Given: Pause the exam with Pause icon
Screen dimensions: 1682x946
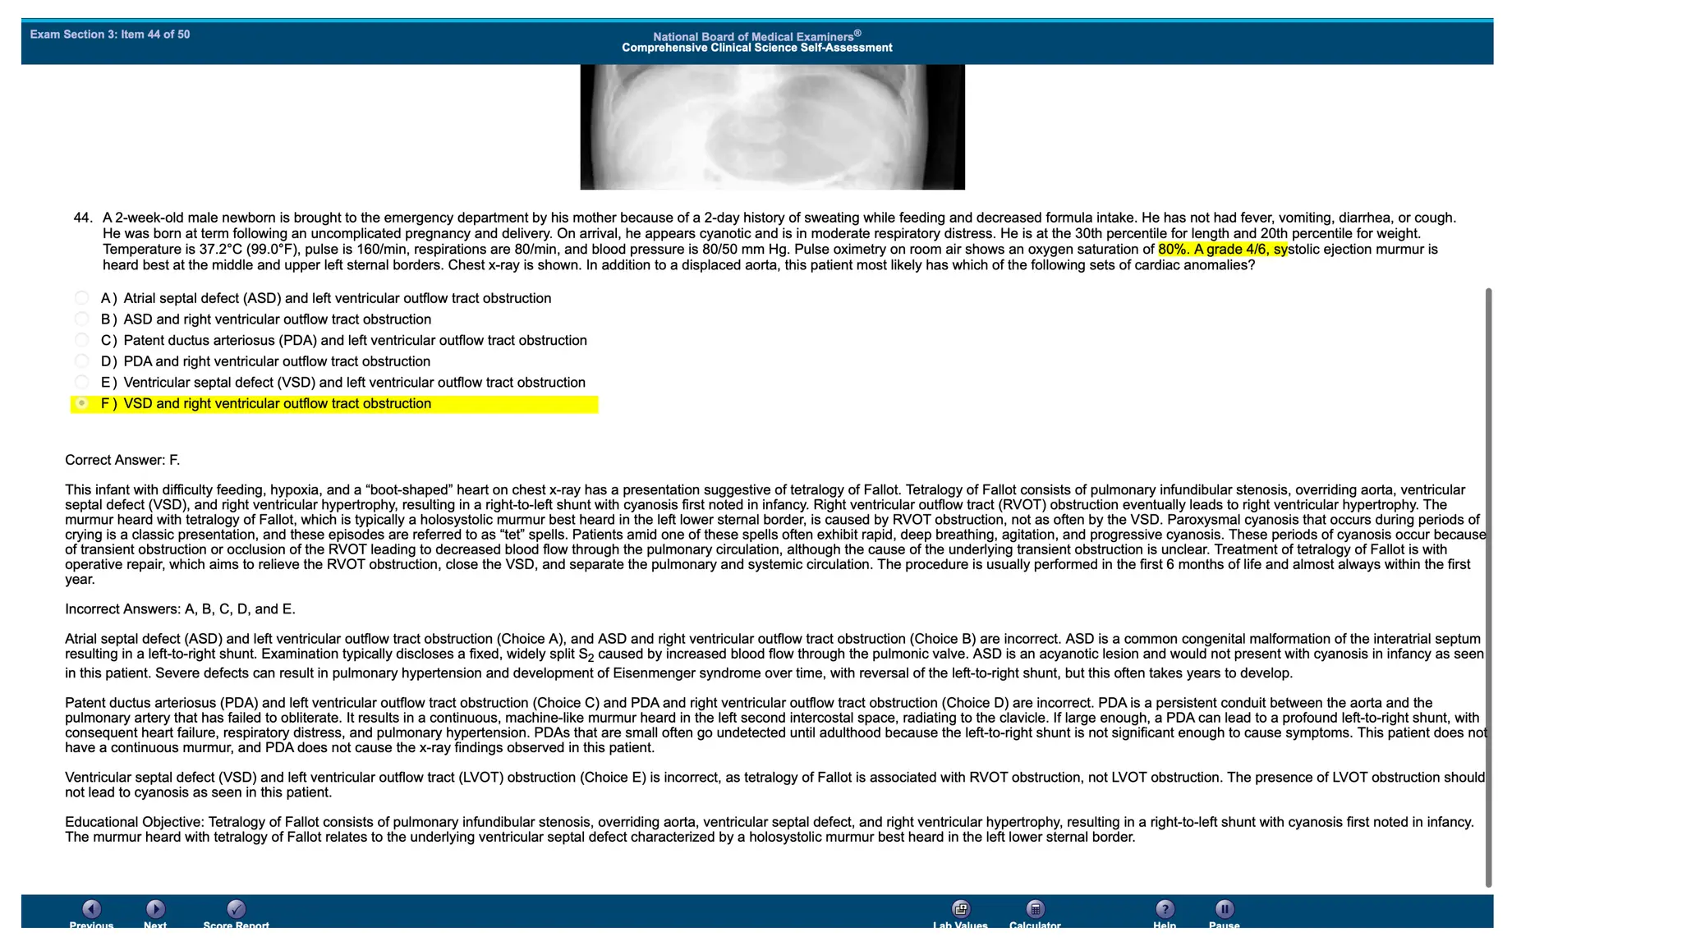Looking at the screenshot, I should pyautogui.click(x=1224, y=909).
